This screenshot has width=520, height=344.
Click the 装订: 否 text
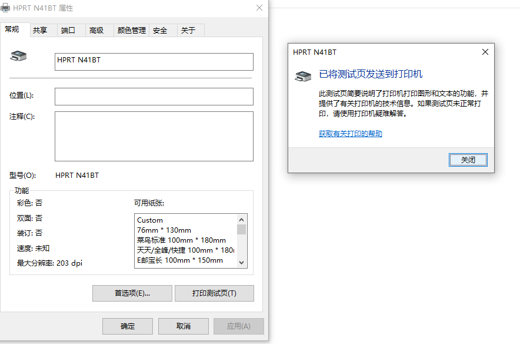(x=29, y=233)
